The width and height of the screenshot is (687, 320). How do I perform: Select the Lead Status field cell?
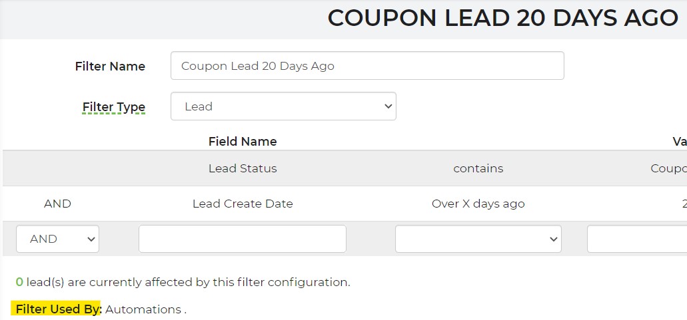pos(243,168)
